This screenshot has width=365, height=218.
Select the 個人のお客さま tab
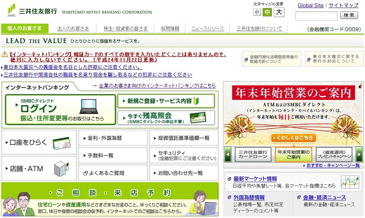(x=25, y=28)
